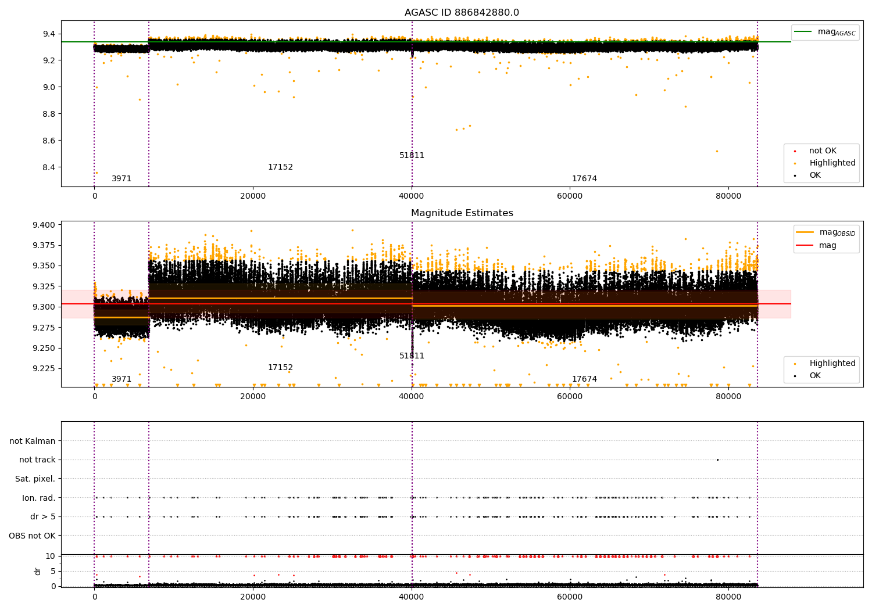Click y-axis tick 9.225 in middle plot
This screenshot has width=872, height=610.
(43, 369)
